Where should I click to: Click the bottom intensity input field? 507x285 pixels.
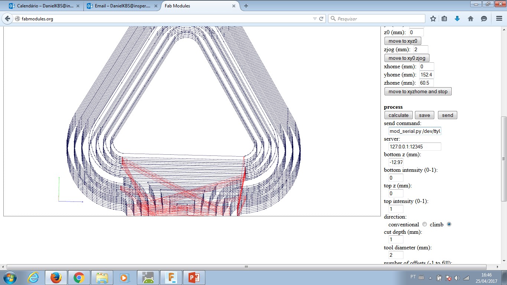click(396, 178)
